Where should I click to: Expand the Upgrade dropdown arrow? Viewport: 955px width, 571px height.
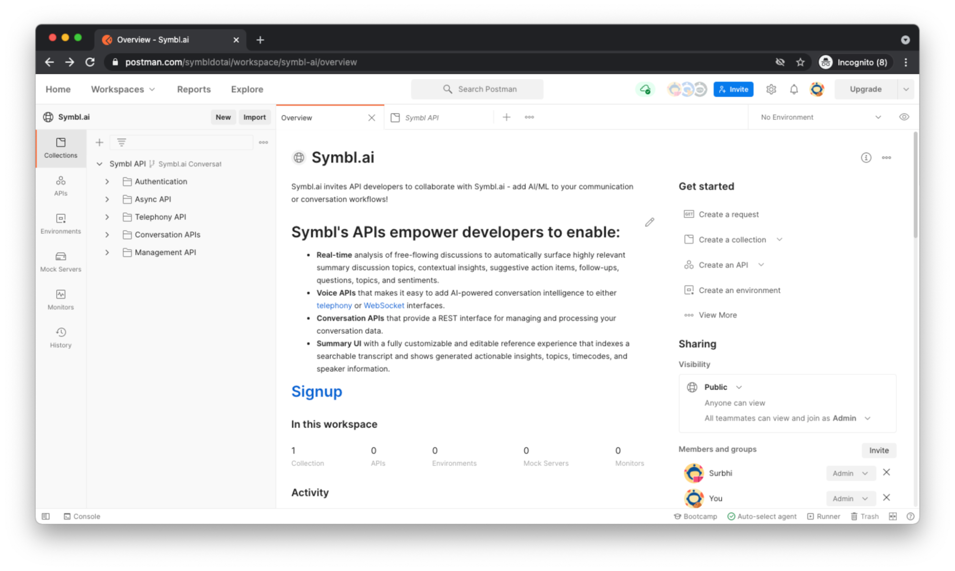(905, 89)
